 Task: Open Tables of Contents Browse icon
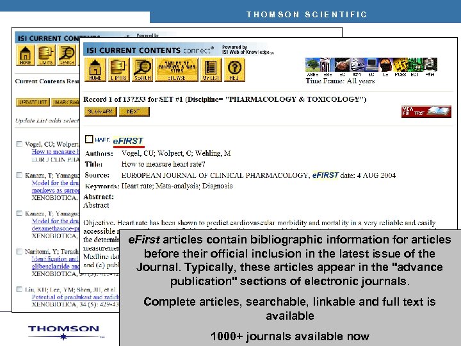coord(177,70)
